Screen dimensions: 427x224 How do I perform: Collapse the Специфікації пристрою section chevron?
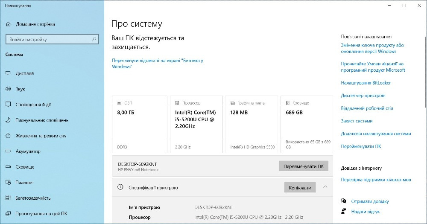pyautogui.click(x=325, y=187)
